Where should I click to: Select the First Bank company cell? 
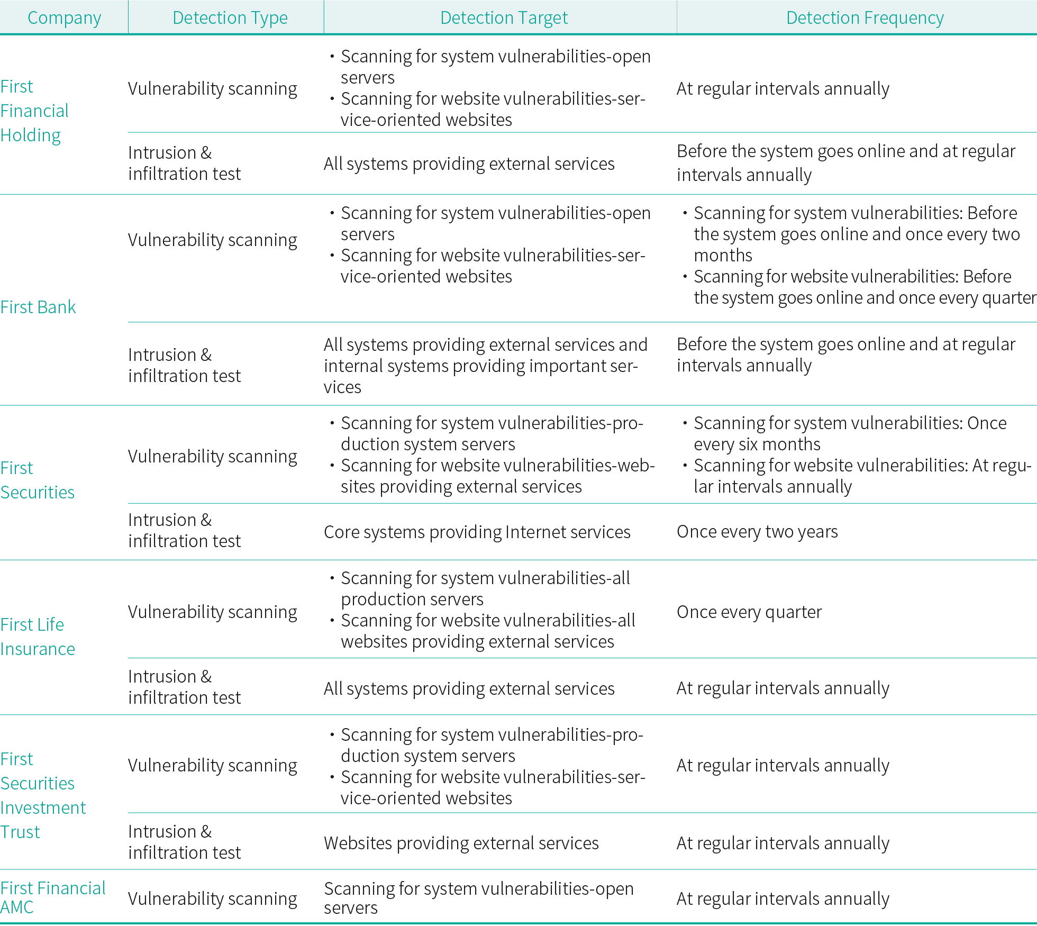(x=38, y=307)
